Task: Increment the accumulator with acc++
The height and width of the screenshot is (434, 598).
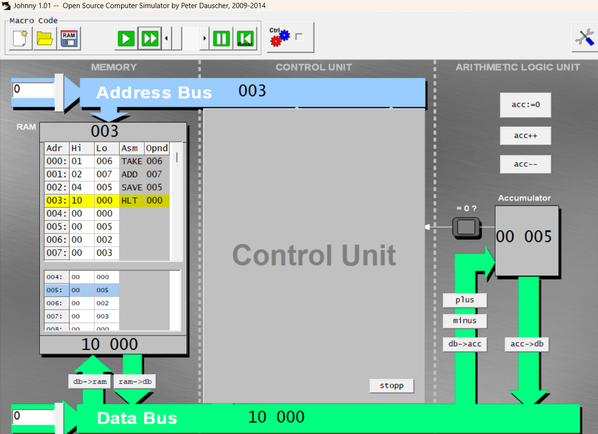Action: tap(526, 136)
